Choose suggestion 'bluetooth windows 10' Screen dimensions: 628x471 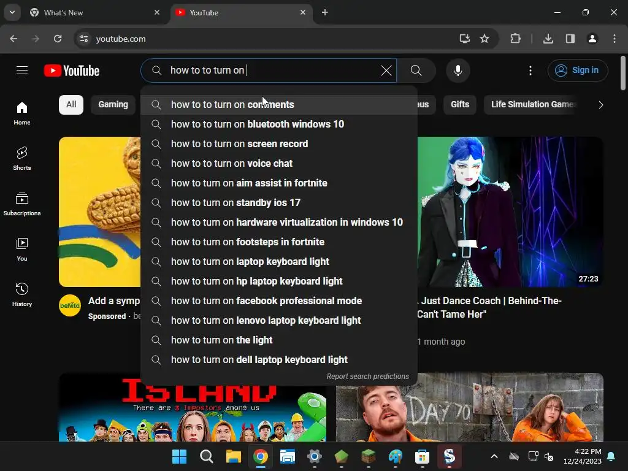point(279,124)
